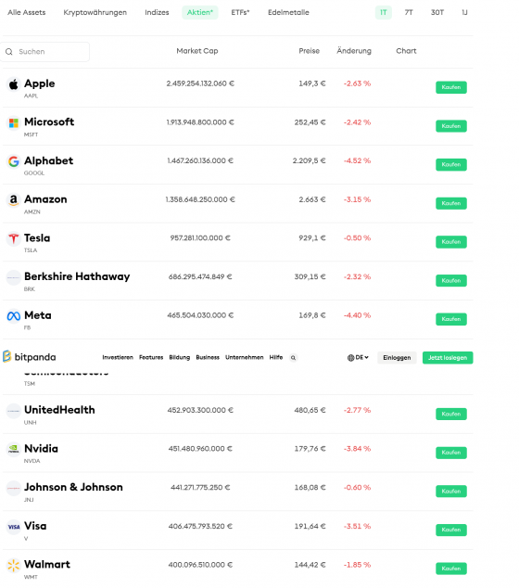Click Kaufen button for Amazon

tap(451, 203)
